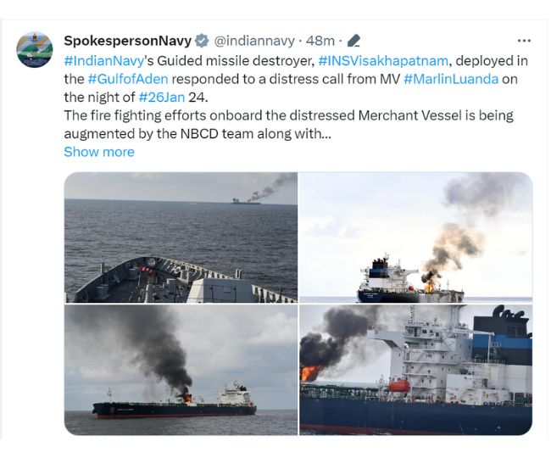This screenshot has height=458, width=551.
Task: Click the 48m timestamp
Action: point(320,41)
